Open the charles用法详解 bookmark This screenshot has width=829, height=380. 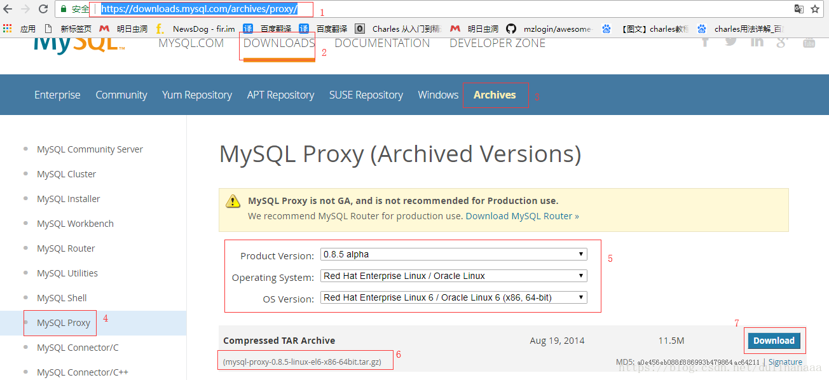(x=741, y=29)
